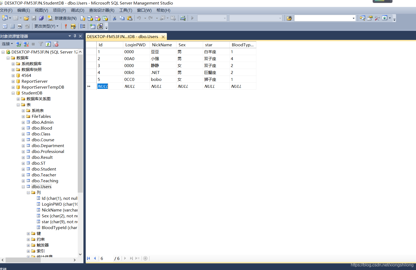Click the Add Group By icon
The width and height of the screenshot is (416, 270).
point(83,26)
